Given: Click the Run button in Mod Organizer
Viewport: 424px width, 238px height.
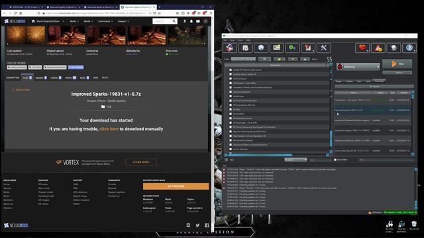Looking at the screenshot, I should 397,64.
